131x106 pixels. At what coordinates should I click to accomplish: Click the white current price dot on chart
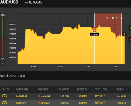pyautogui.click(x=125, y=34)
